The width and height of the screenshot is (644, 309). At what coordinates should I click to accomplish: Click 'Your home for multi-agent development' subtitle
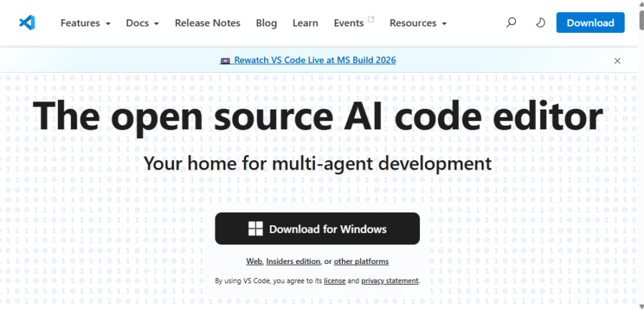coord(318,164)
